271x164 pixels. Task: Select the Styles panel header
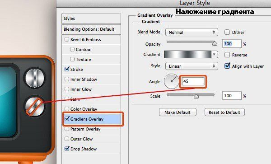91,19
